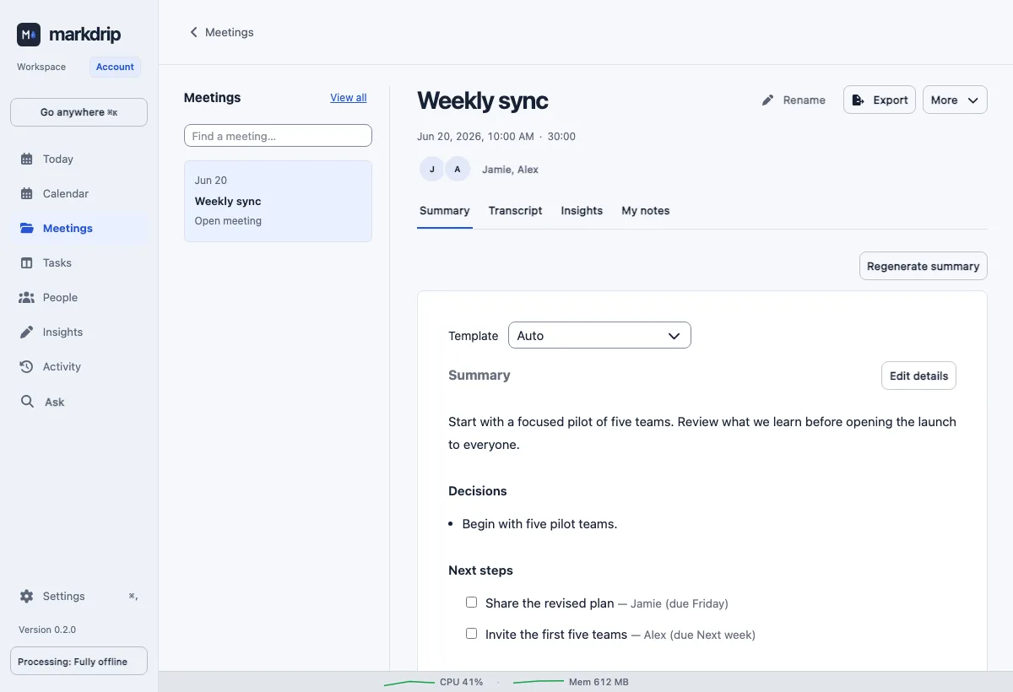Screen dimensions: 1013x692
Task: Open the Settings gear icon
Action: pos(27,596)
